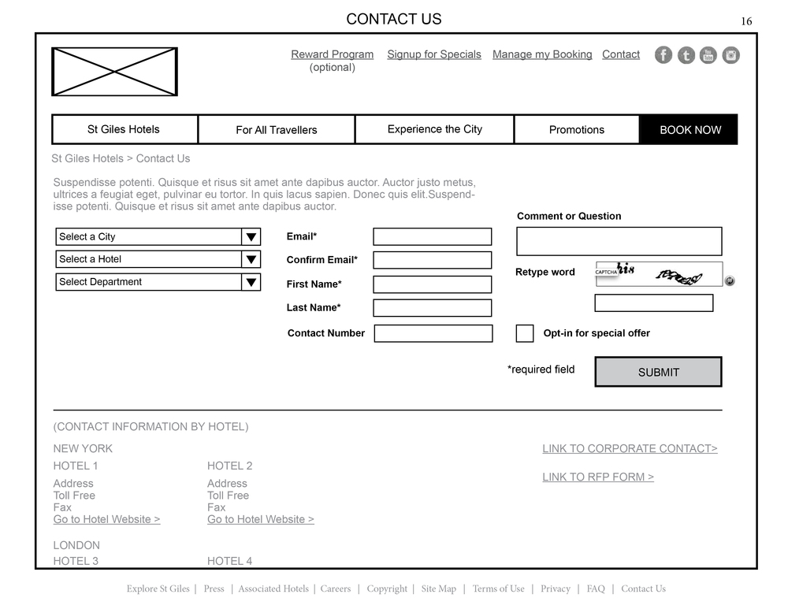Open Contact Us footer link

tap(643, 589)
